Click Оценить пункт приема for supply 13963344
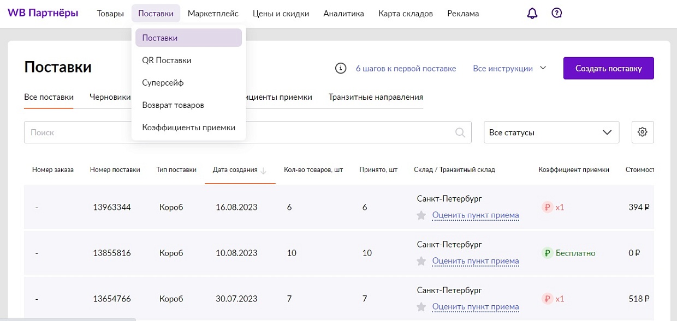This screenshot has height=321, width=677. pyautogui.click(x=475, y=215)
